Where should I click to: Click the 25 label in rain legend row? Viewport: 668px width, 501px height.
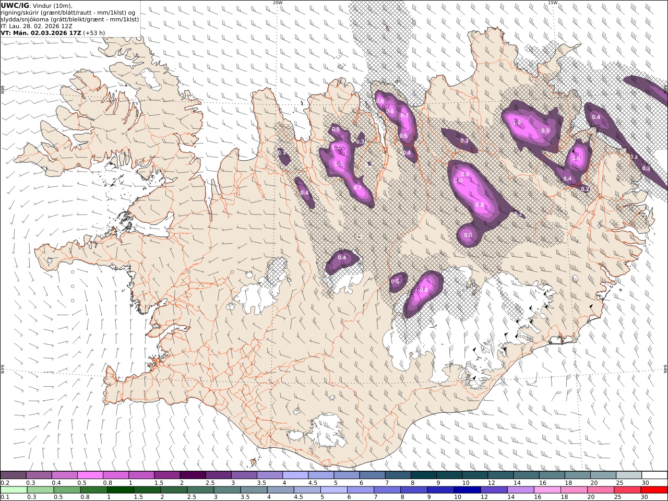pyautogui.click(x=618, y=497)
